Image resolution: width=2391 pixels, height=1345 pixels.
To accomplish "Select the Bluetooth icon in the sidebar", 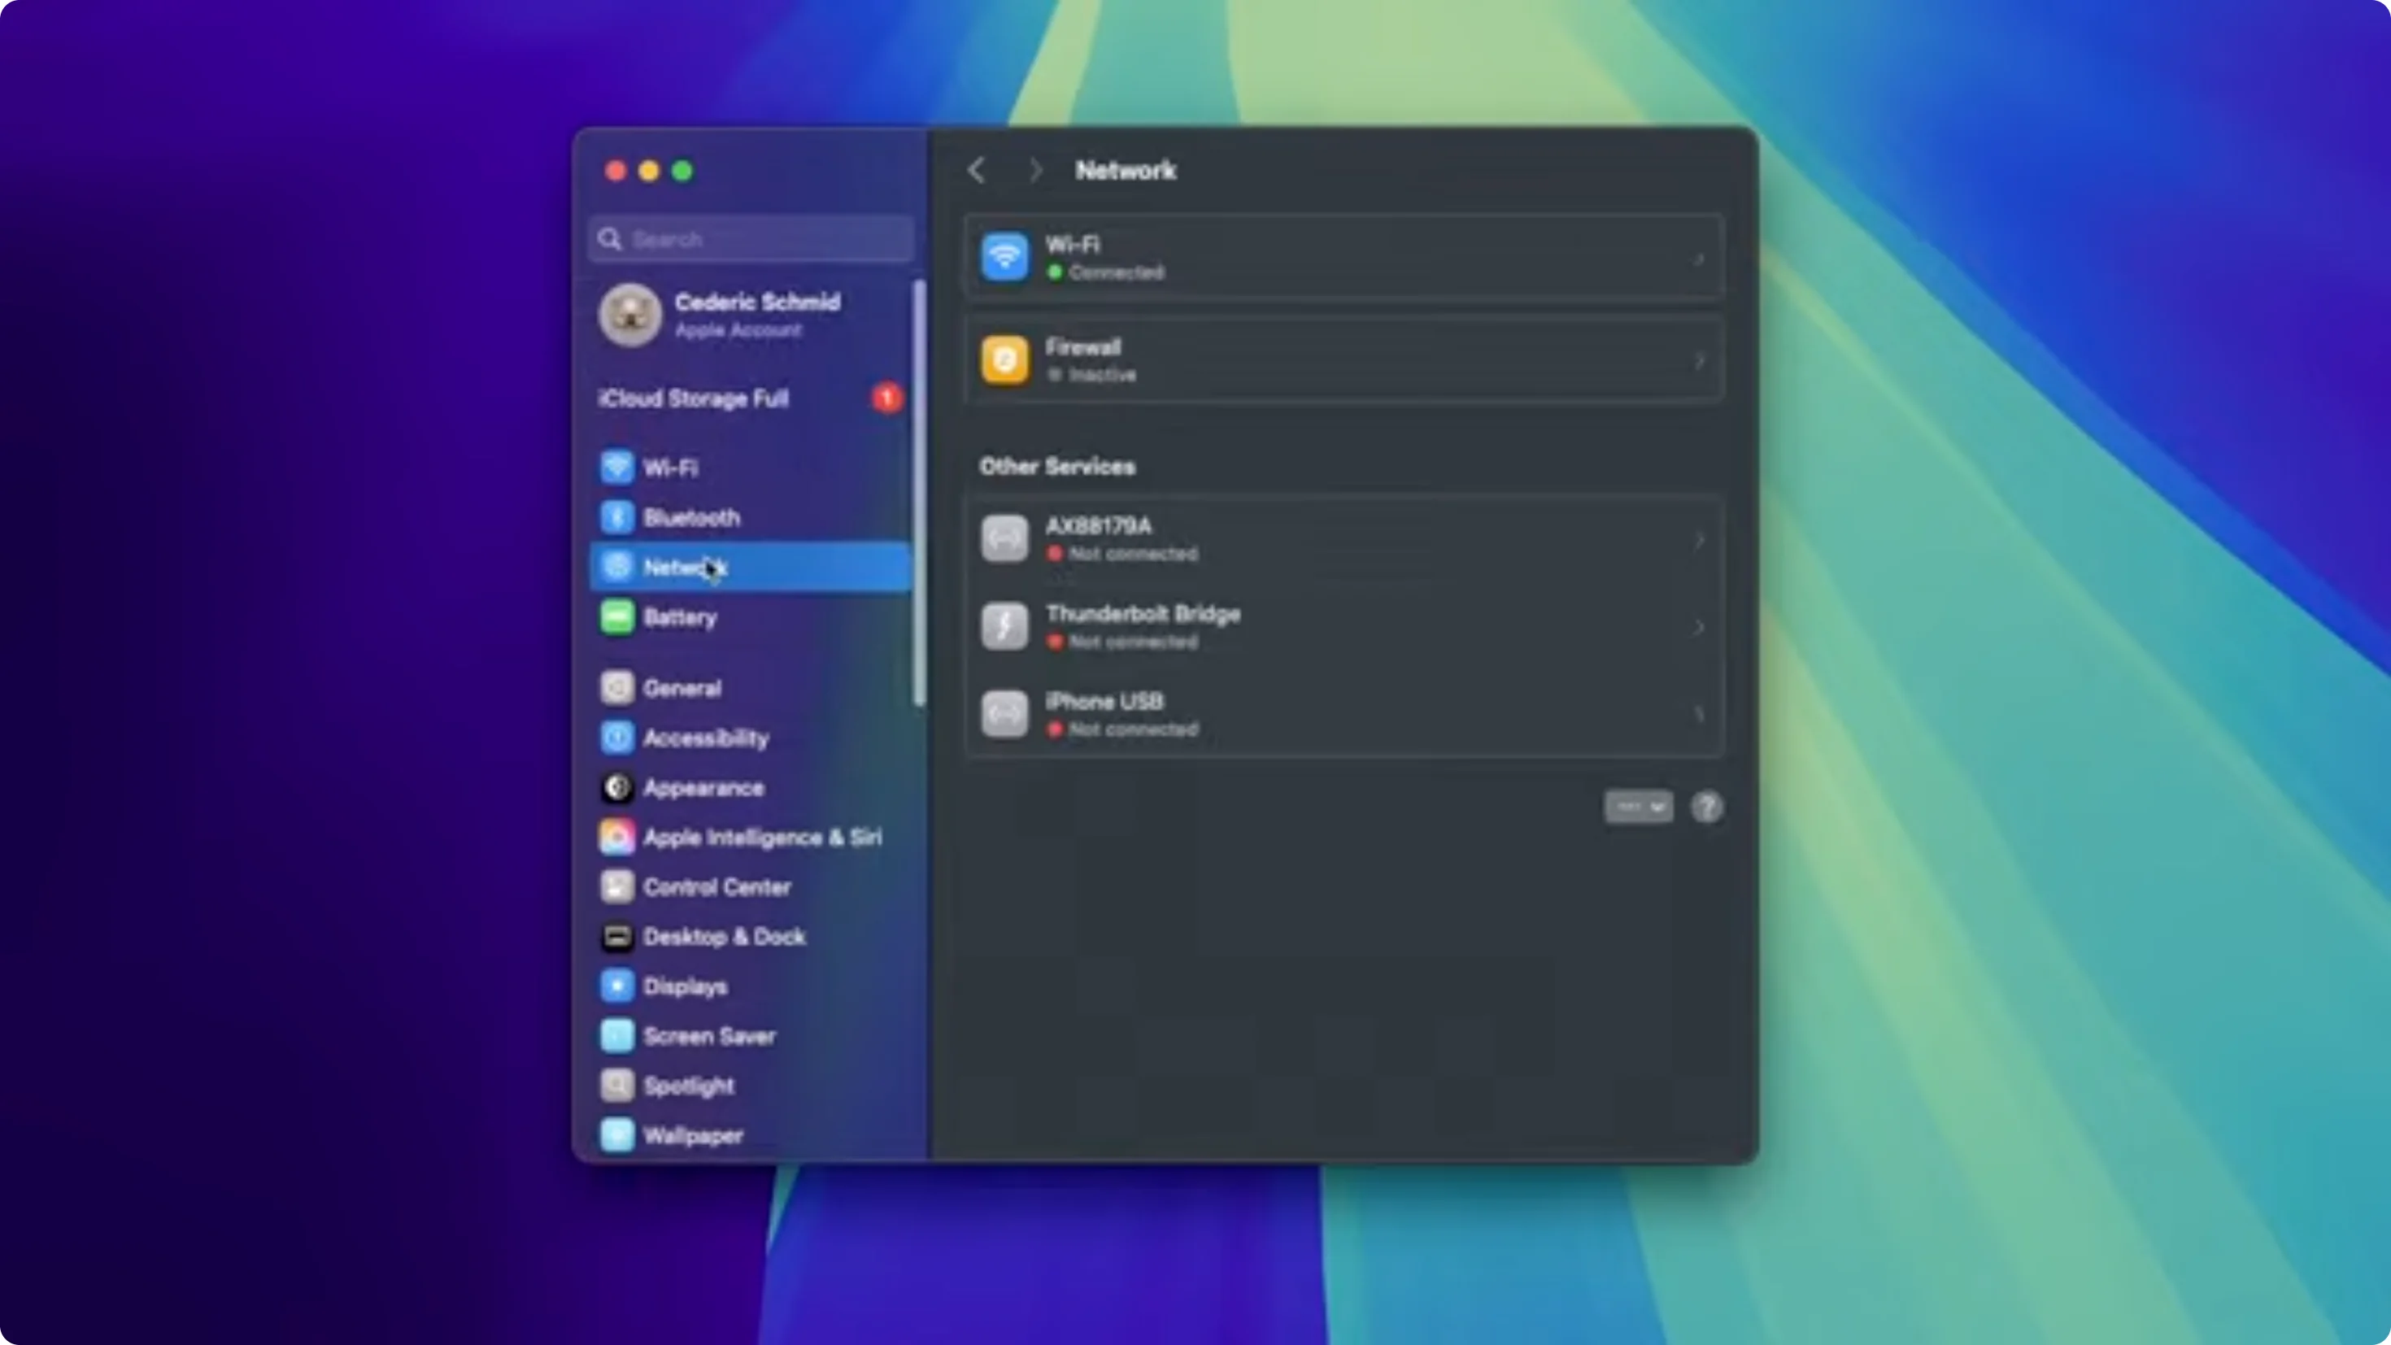I will tap(617, 517).
